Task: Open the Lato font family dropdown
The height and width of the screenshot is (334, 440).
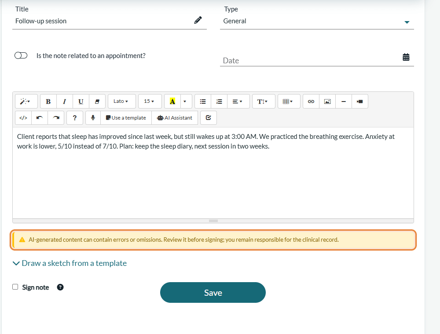Action: pos(121,102)
